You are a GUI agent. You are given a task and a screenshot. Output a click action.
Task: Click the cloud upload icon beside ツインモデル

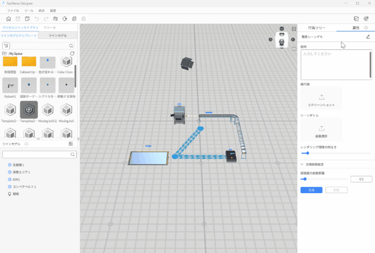26,144
